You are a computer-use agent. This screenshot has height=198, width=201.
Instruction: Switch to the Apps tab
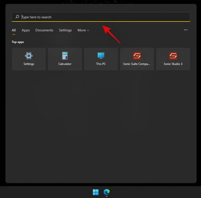pyautogui.click(x=25, y=30)
